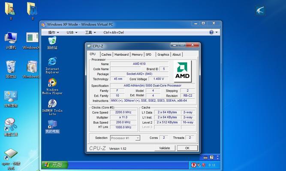286x171 pixels.
Task: Send Ctrl+Alt+Del to the virtual machine
Action: (x=114, y=32)
